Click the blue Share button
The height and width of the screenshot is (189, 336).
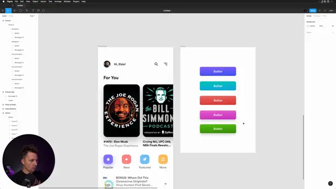coord(313,10)
